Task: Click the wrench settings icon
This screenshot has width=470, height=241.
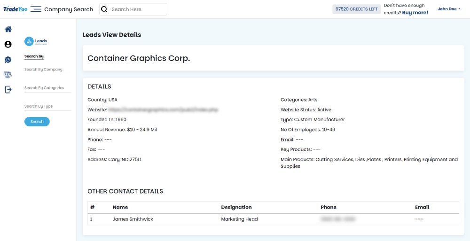Action: click(x=8, y=60)
